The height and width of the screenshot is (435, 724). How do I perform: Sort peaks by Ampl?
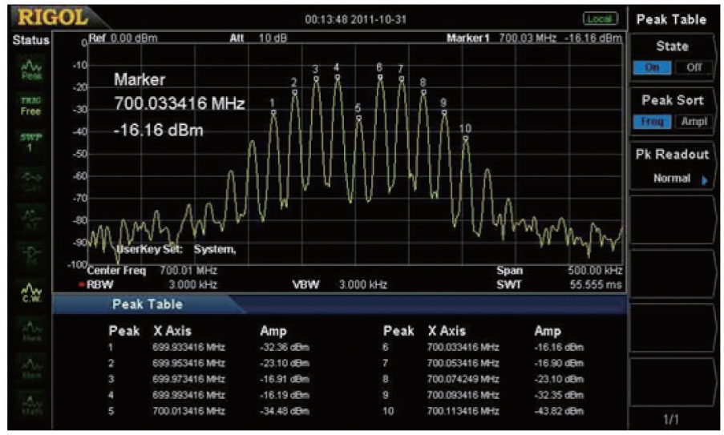point(693,122)
